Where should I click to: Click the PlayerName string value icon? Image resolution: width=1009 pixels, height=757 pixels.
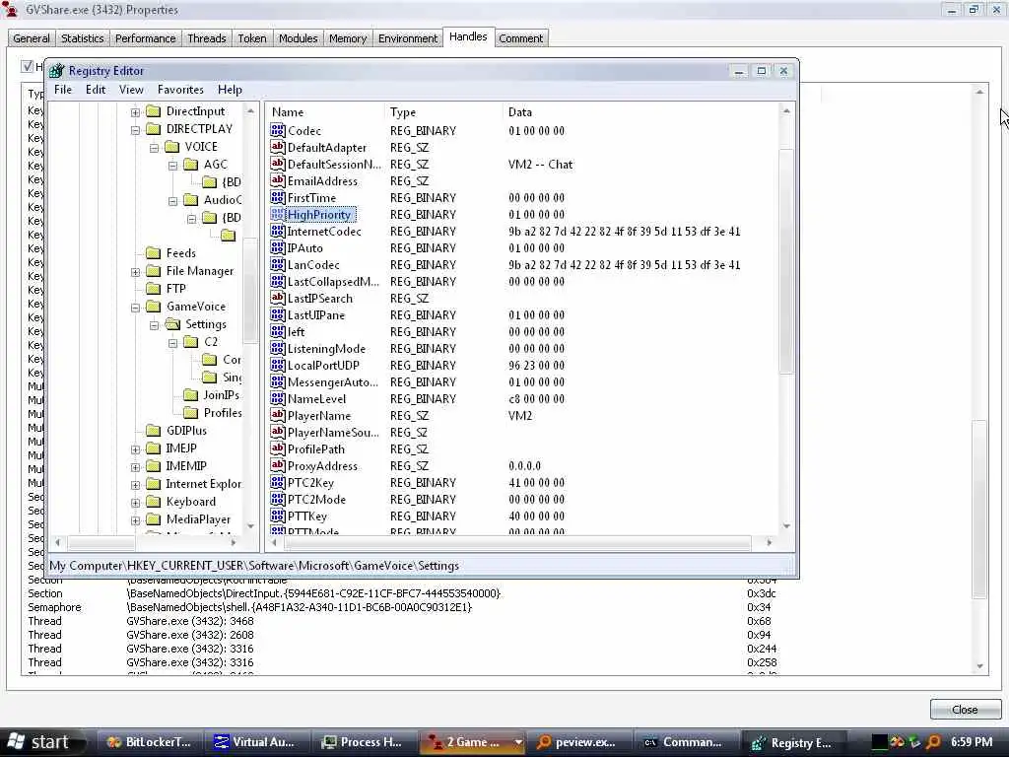coord(277,415)
